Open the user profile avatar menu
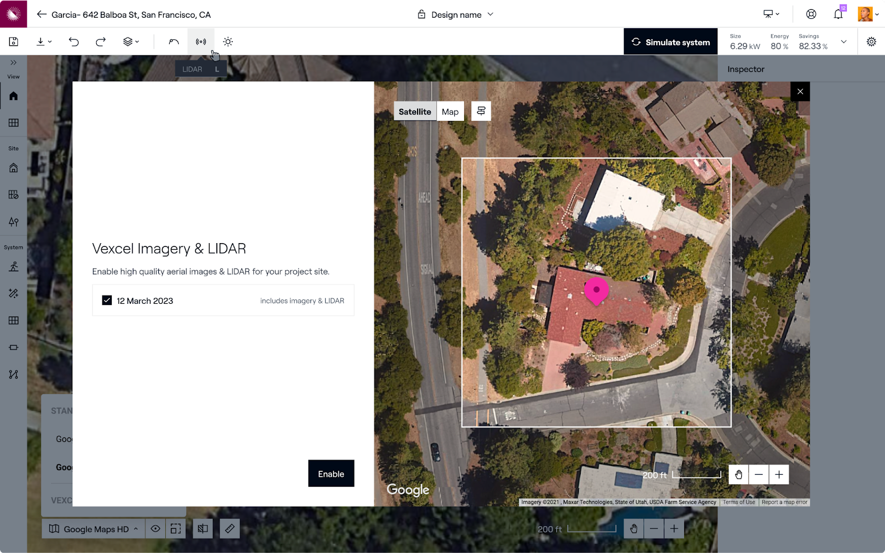 tap(868, 14)
